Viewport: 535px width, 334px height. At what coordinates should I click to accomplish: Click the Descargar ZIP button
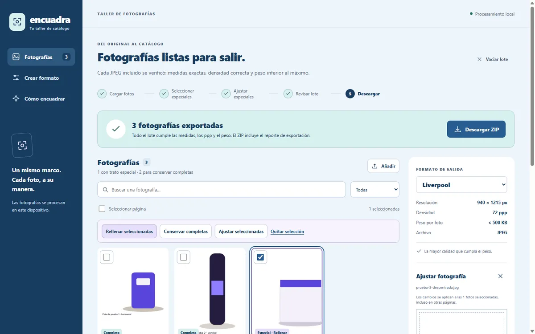pyautogui.click(x=476, y=129)
